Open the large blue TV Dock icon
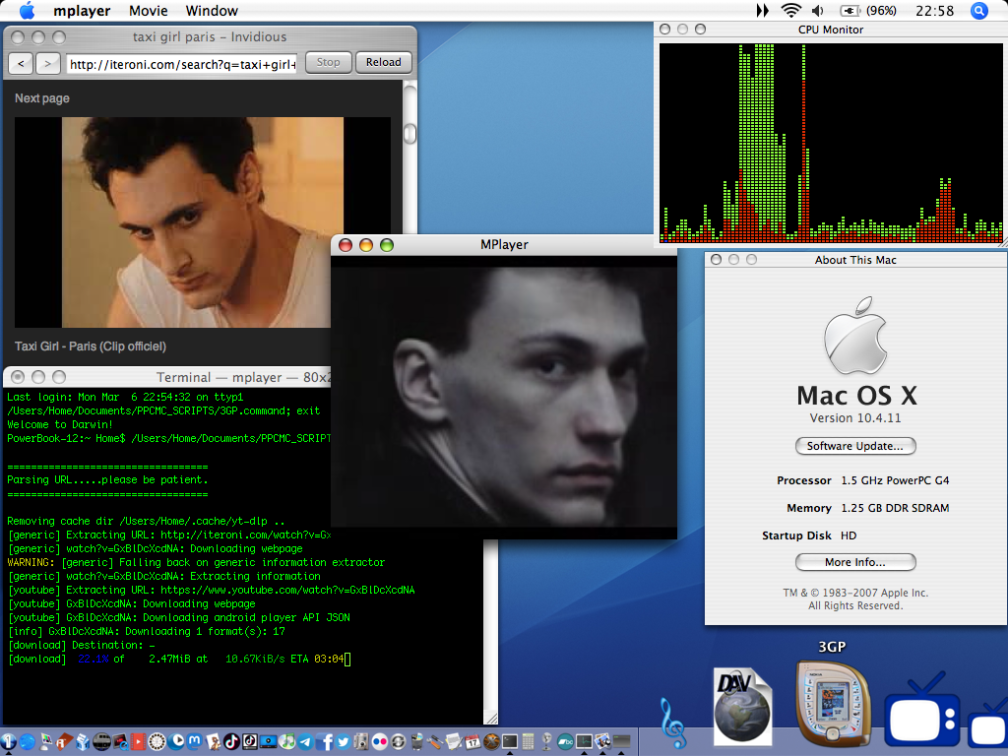This screenshot has height=756, width=1008. tap(922, 711)
